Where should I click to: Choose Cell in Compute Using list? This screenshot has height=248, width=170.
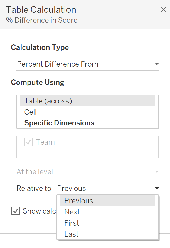click(31, 112)
